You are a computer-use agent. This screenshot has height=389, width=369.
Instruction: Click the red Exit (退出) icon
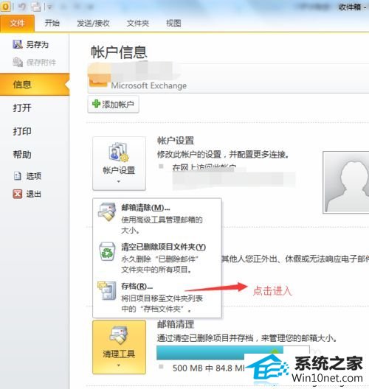18,194
